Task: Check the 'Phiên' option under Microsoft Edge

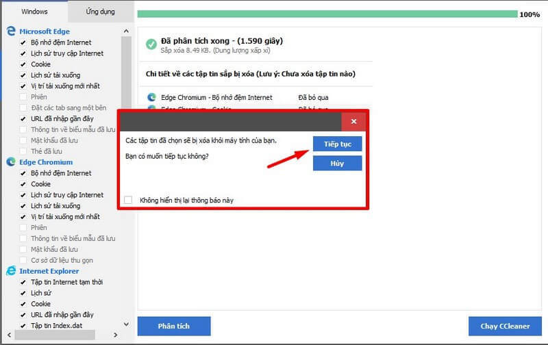Action: click(x=24, y=97)
